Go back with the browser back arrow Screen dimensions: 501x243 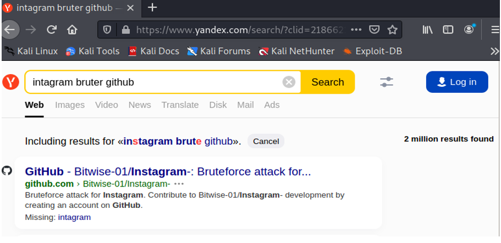(9, 30)
